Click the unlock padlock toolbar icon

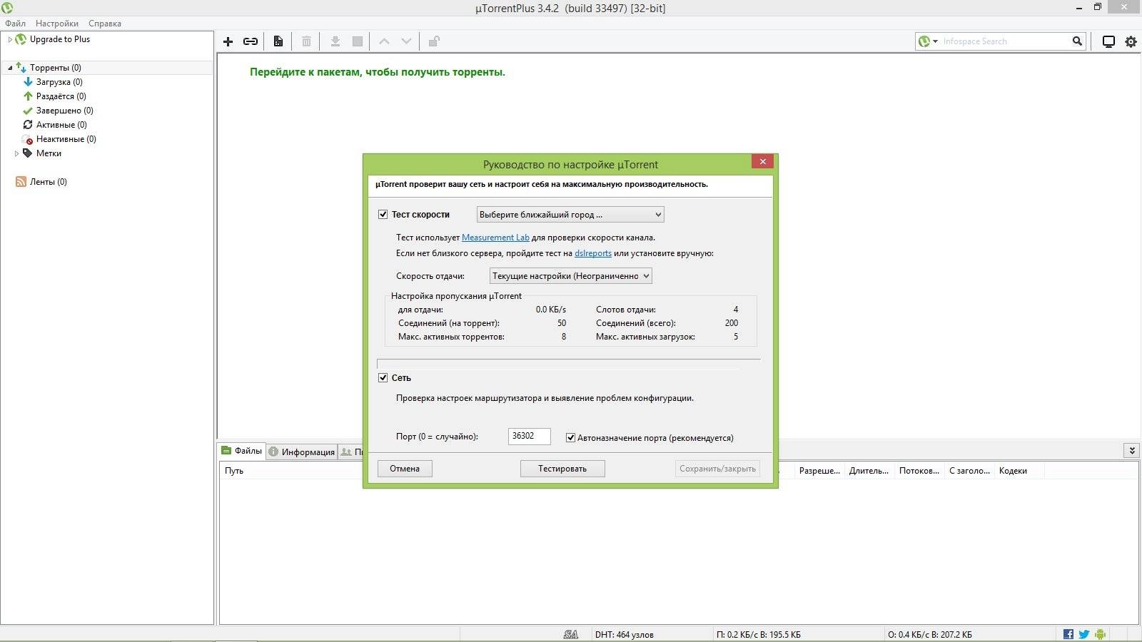pyautogui.click(x=434, y=41)
